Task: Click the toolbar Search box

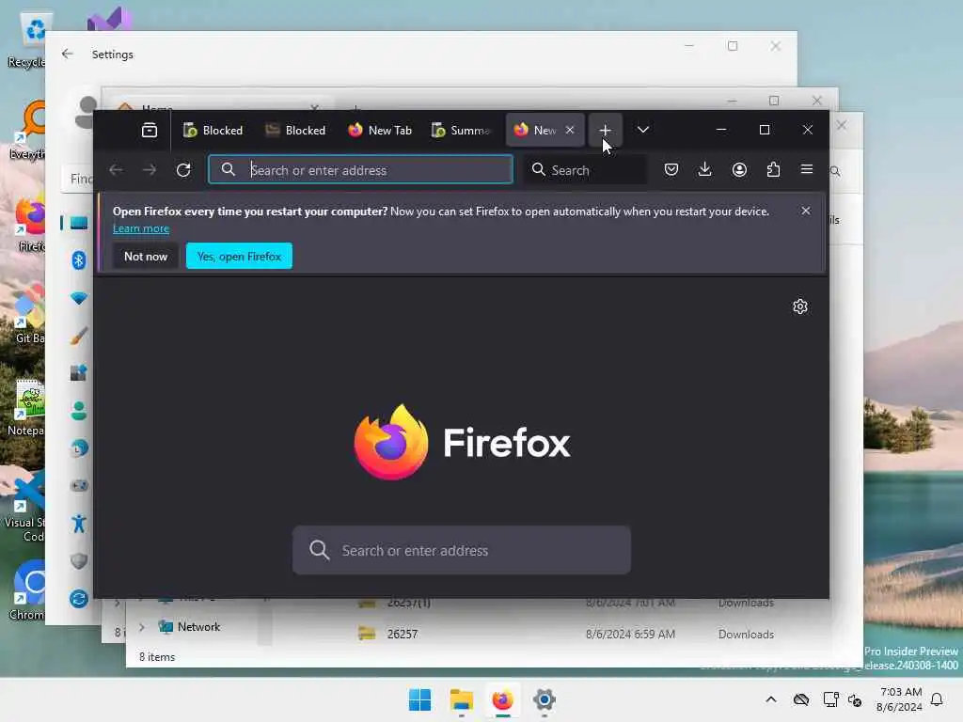Action: [x=586, y=170]
